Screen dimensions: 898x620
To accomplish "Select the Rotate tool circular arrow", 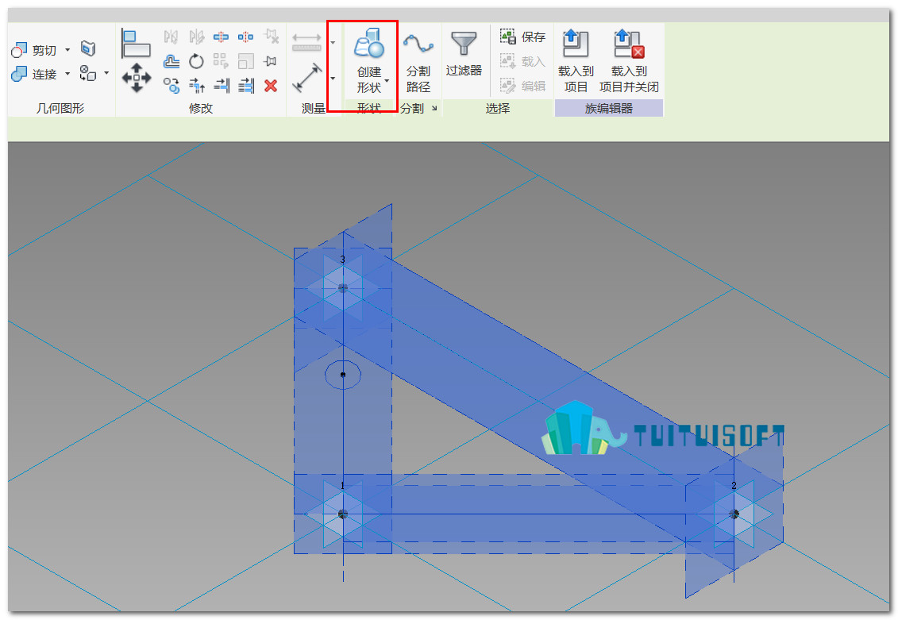I will [x=196, y=61].
